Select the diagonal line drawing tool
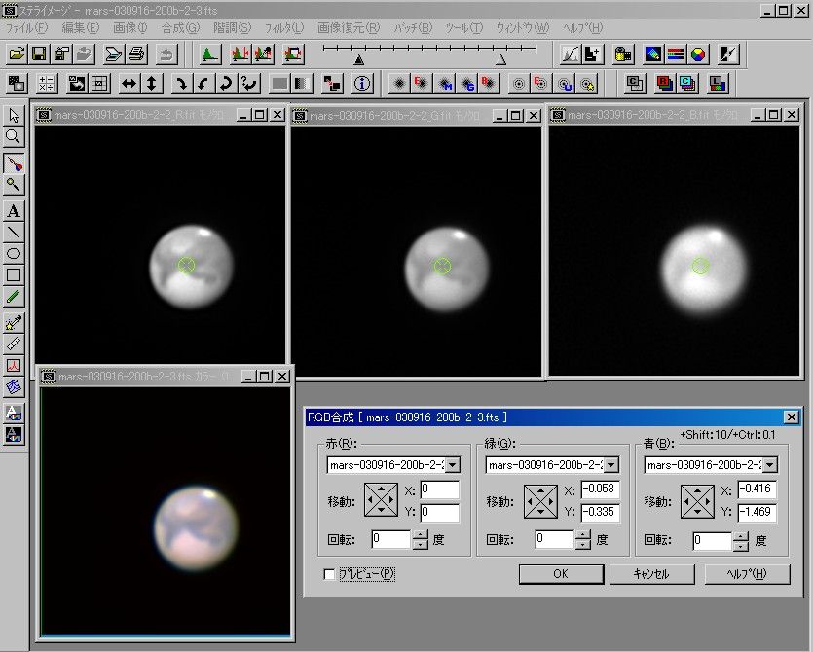 pyautogui.click(x=14, y=233)
